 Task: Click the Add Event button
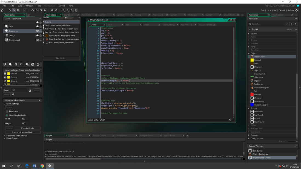(x=60, y=58)
